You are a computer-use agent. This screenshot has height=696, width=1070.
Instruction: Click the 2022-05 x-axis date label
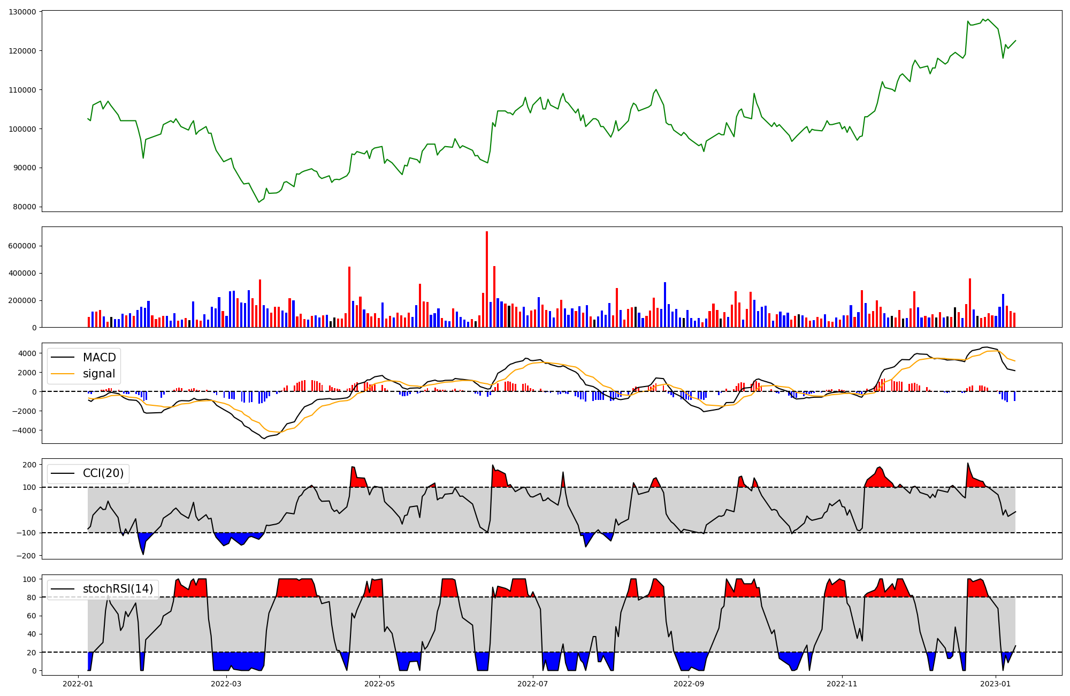379,684
